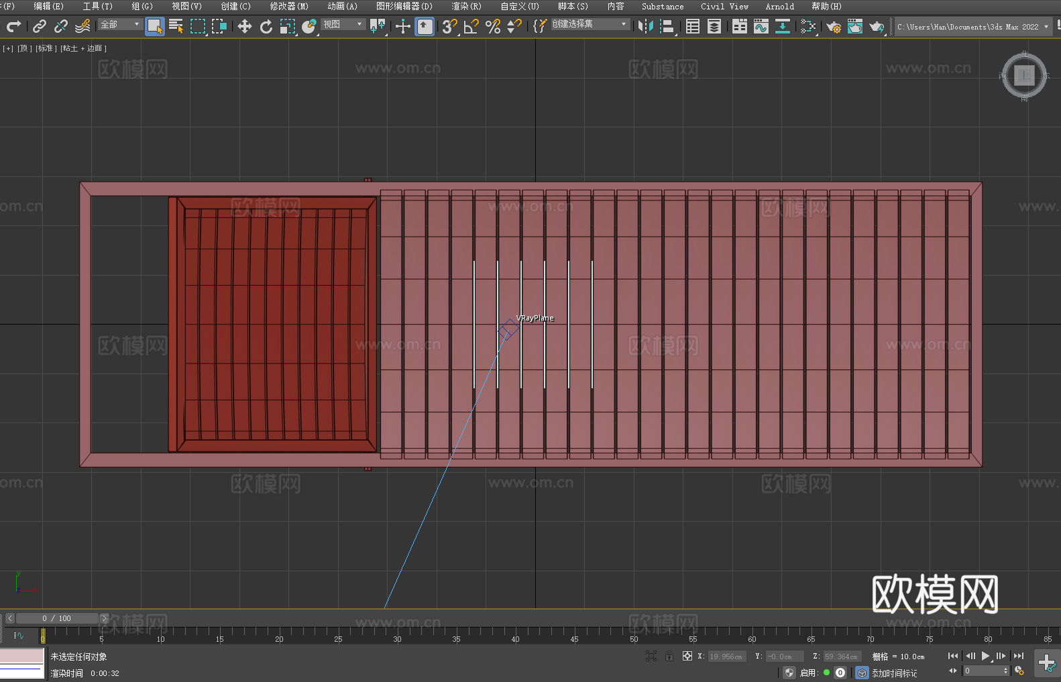Image resolution: width=1061 pixels, height=682 pixels.
Task: Open the Civil View menu
Action: point(724,6)
